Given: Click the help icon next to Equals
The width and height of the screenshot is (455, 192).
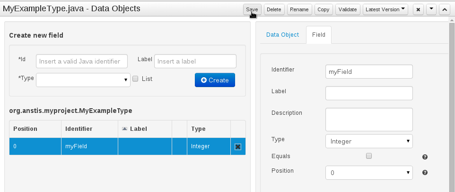Looking at the screenshot, I should pyautogui.click(x=425, y=157).
